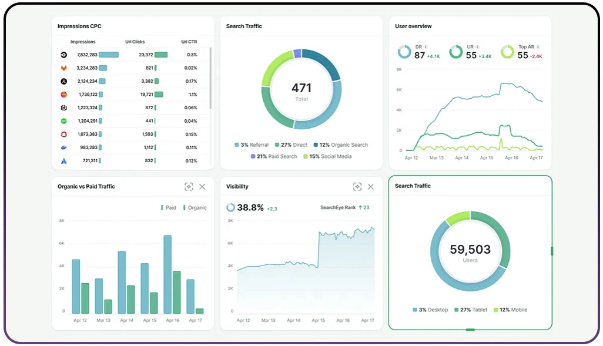Expand the Visibility panel to fullscreen

[x=357, y=186]
